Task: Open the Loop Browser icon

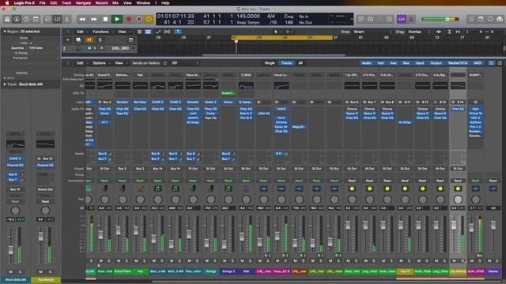Action: pyautogui.click(x=490, y=19)
